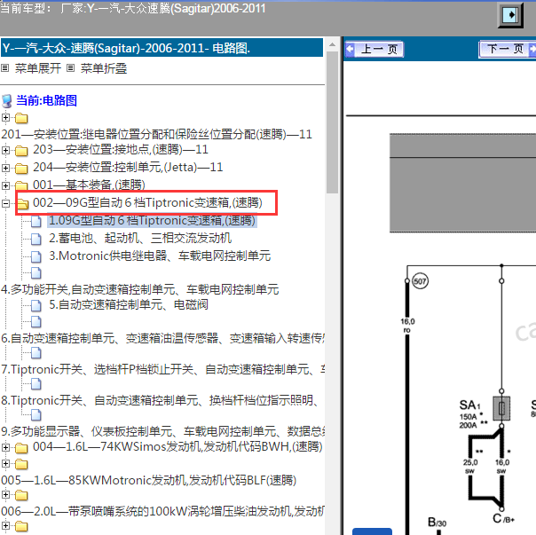536x535 pixels.
Task: Select 006—2.0L 100kW涡轮增压柴油发动机 entry
Action: point(162,511)
